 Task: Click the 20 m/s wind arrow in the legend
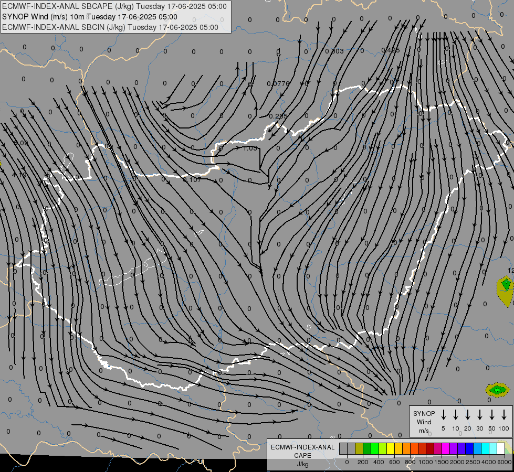tap(468, 415)
